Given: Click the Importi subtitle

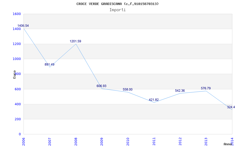Looking at the screenshot, I should pos(117,10).
